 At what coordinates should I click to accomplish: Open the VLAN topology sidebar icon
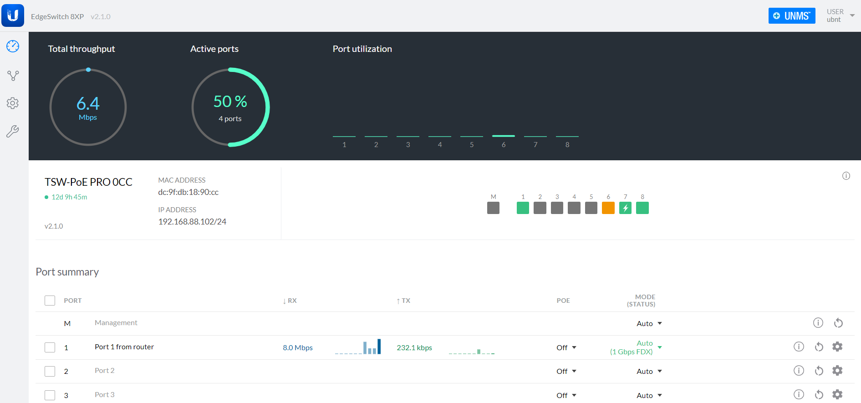pos(13,76)
